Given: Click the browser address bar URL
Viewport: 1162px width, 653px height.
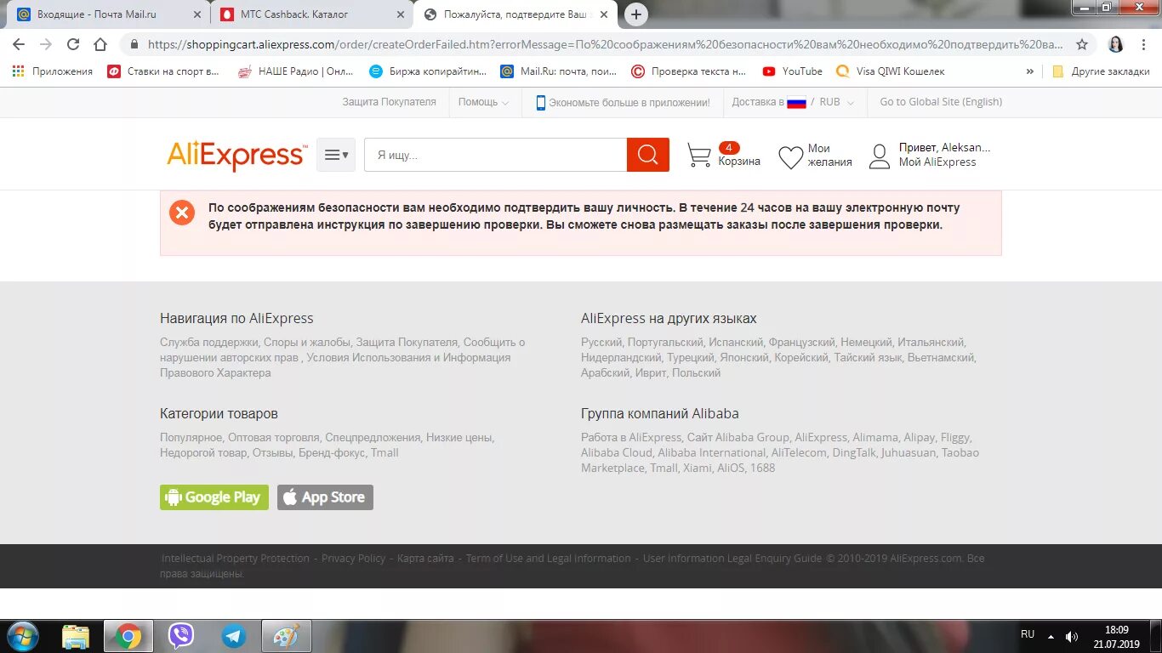Looking at the screenshot, I should pyautogui.click(x=605, y=44).
